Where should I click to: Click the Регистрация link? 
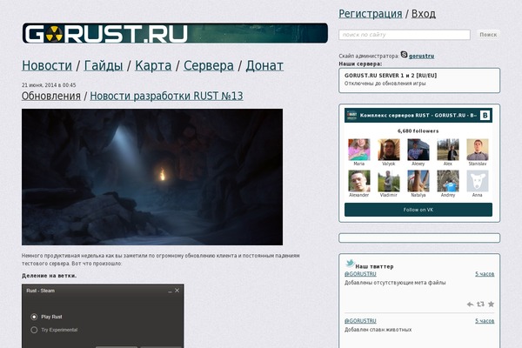pos(371,14)
